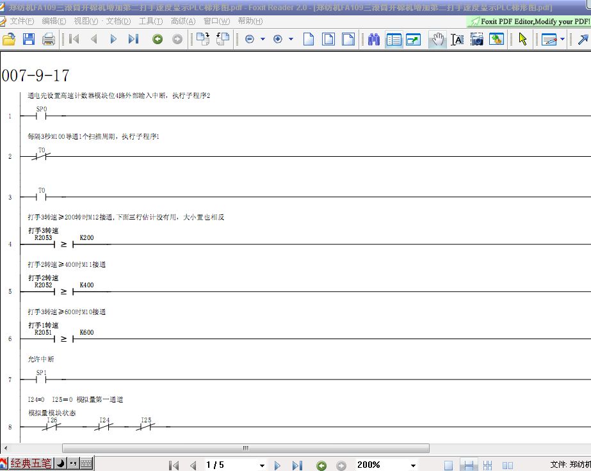Viewport: 591px width, 471px height.
Task: Open the 视图(V) menu
Action: 85,21
